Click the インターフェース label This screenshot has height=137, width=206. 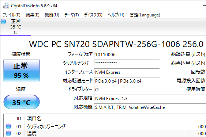78,72
